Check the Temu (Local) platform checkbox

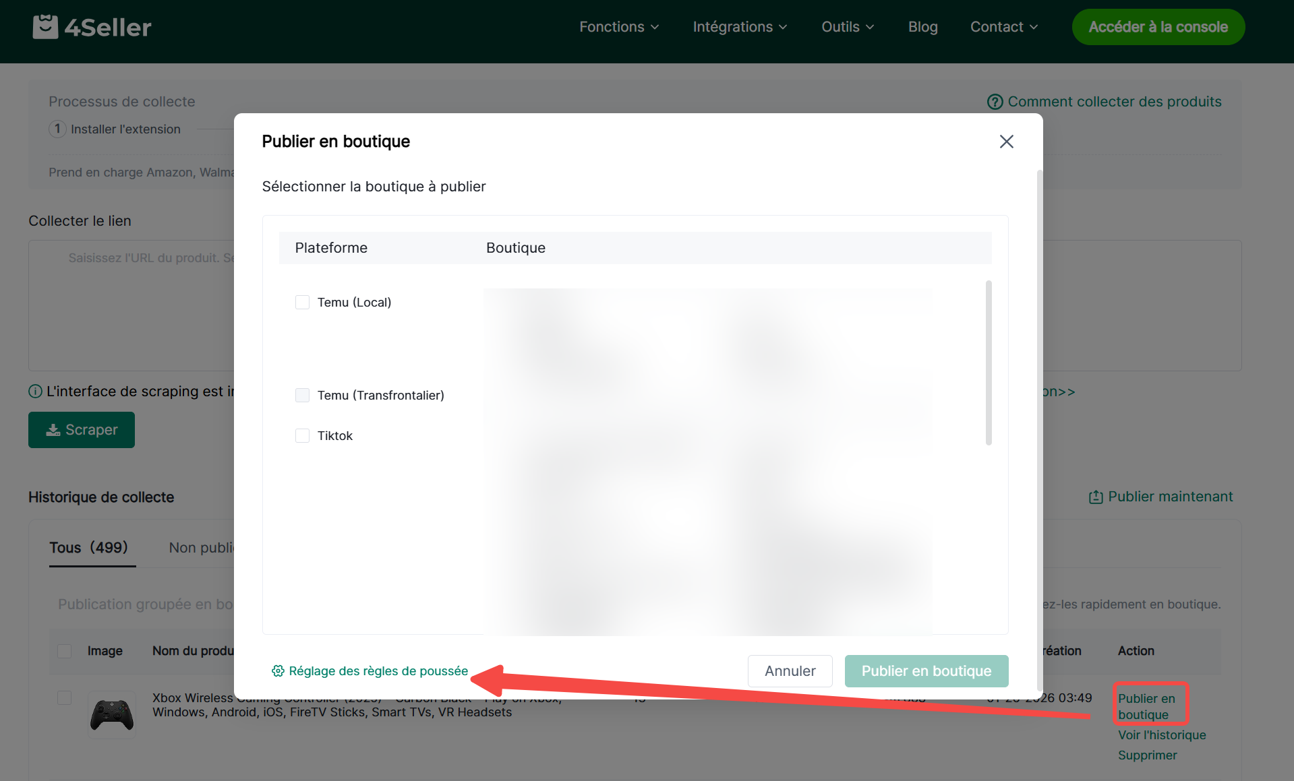(x=302, y=303)
